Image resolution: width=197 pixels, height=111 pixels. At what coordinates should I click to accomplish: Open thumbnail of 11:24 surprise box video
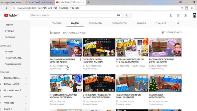(66, 47)
